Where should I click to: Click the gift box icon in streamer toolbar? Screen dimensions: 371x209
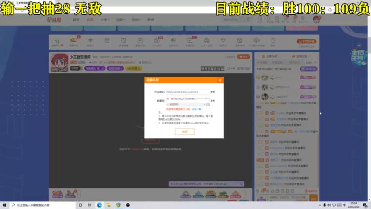coord(107,40)
